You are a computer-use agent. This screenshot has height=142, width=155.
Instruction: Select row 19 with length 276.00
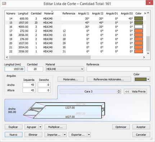pyautogui.click(x=76, y=39)
